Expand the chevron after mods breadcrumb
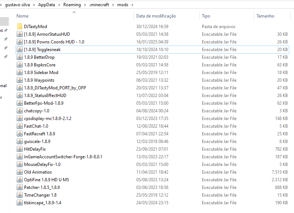The image size is (294, 213). [132, 5]
